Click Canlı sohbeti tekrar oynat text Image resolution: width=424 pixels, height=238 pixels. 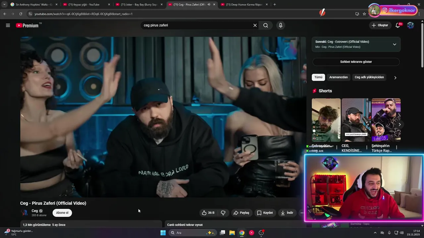(185, 225)
